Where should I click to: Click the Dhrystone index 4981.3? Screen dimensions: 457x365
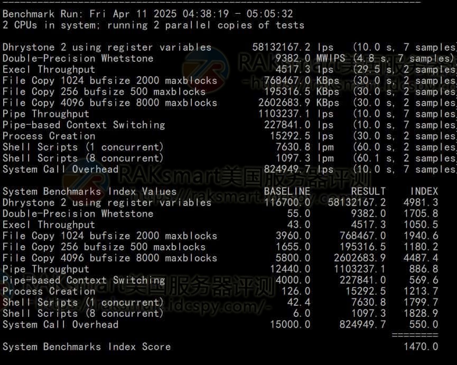point(421,203)
